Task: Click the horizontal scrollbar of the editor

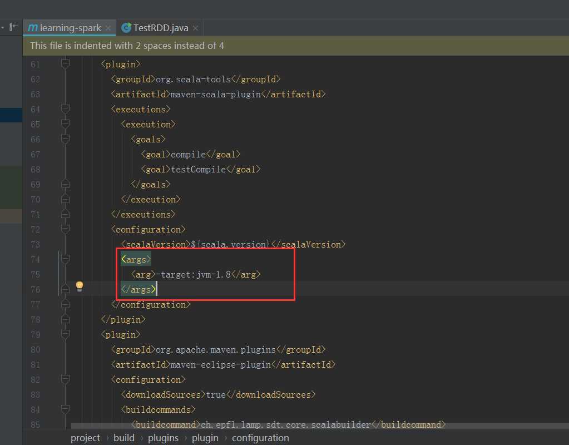Action: (319, 426)
